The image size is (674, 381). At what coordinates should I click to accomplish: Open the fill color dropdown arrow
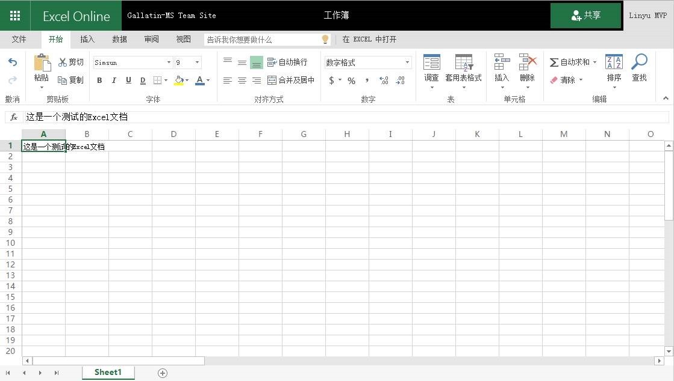point(187,81)
